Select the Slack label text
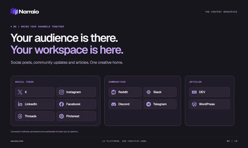Screen dimensions: 248x148 157,92
